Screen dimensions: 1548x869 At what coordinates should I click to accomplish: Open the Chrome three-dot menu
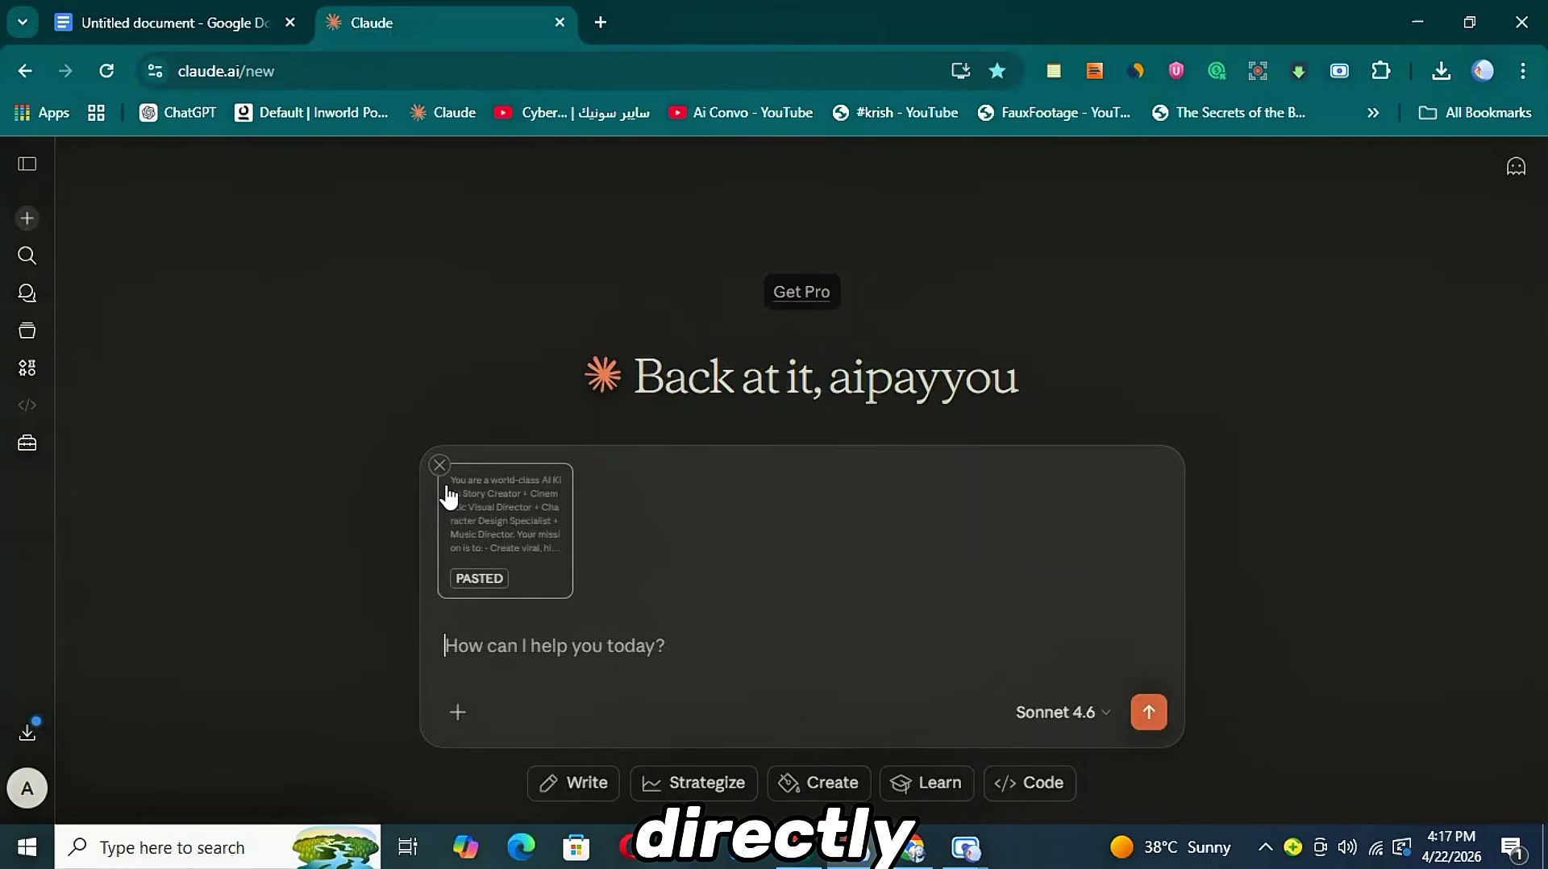click(1523, 71)
